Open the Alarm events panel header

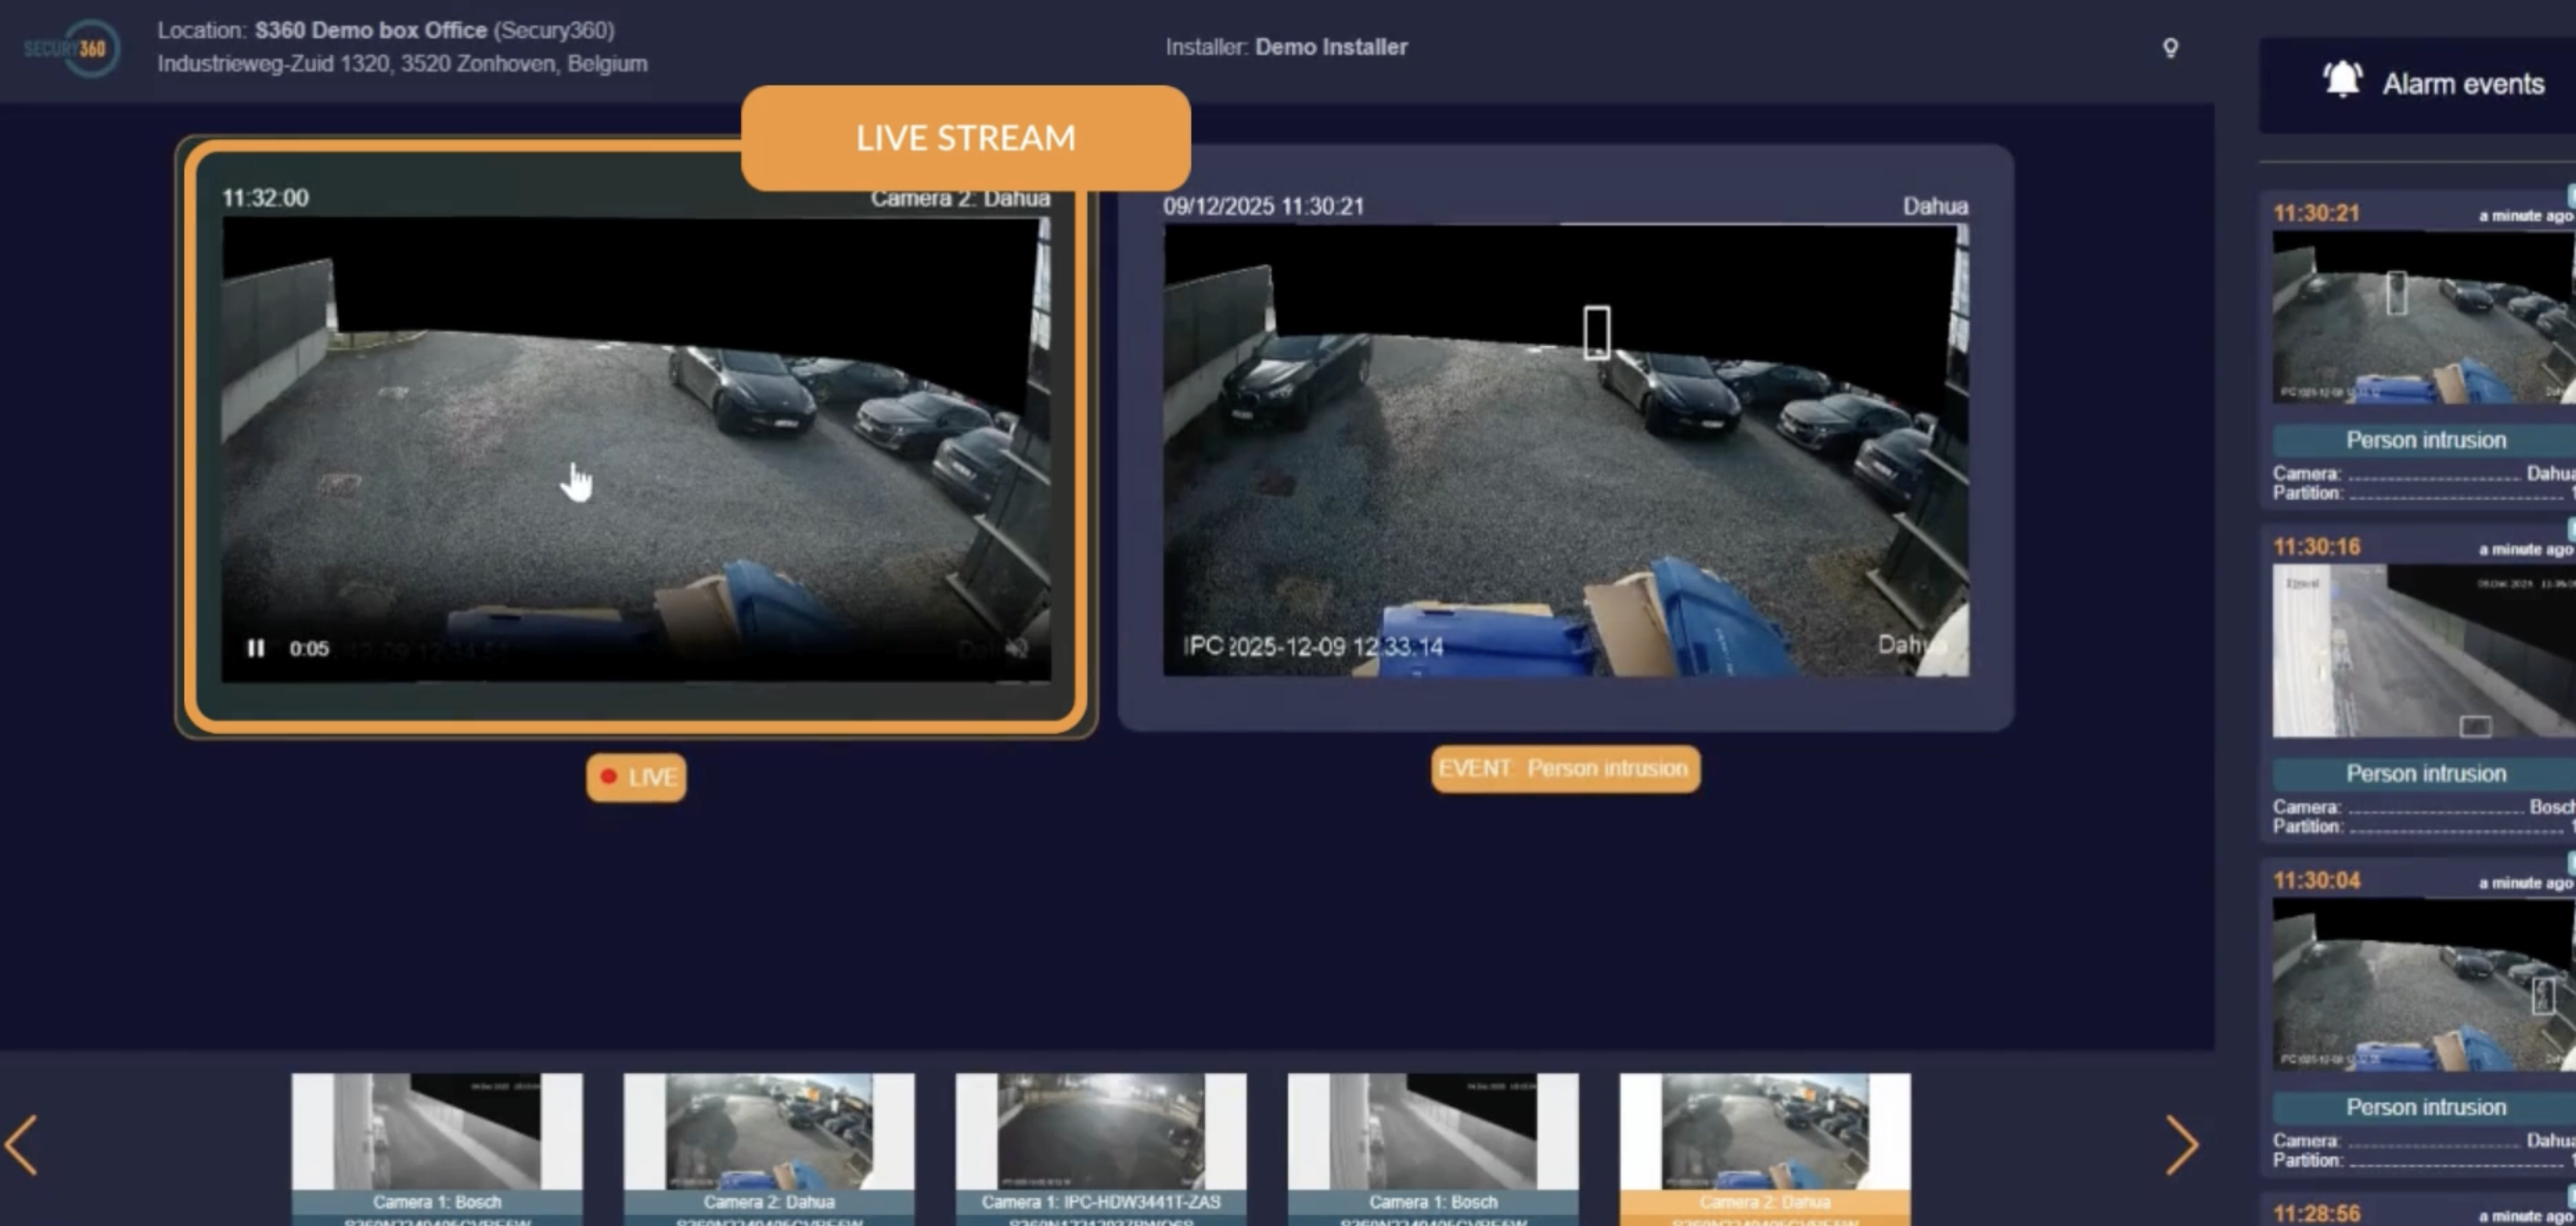(2417, 85)
